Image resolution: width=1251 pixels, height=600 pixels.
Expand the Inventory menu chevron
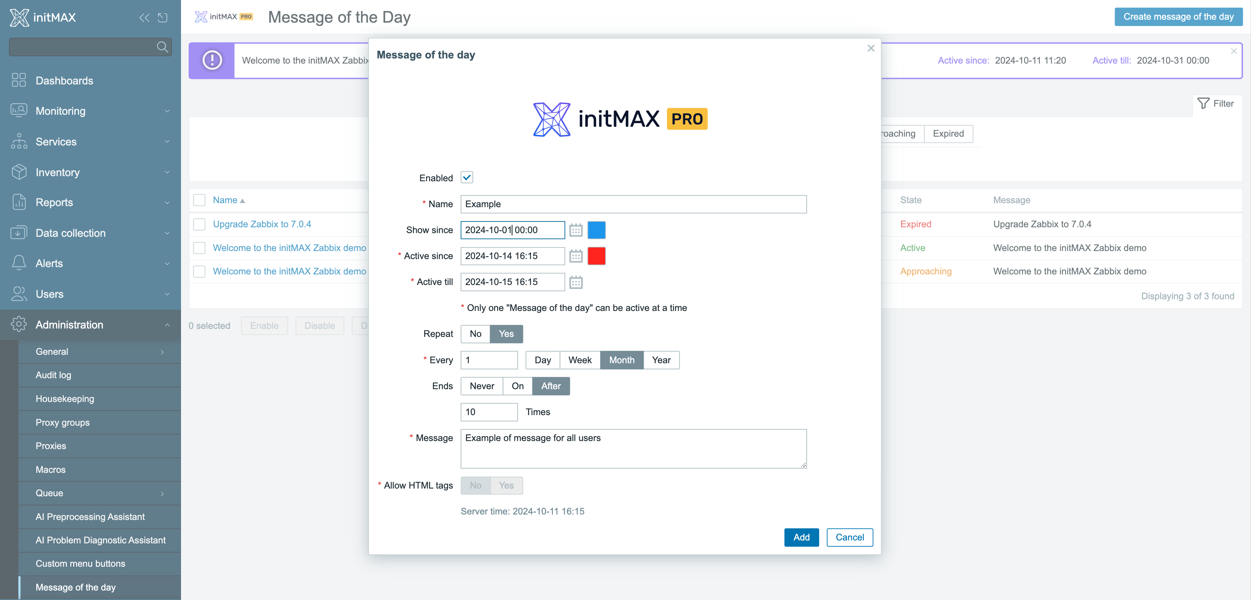pyautogui.click(x=167, y=172)
